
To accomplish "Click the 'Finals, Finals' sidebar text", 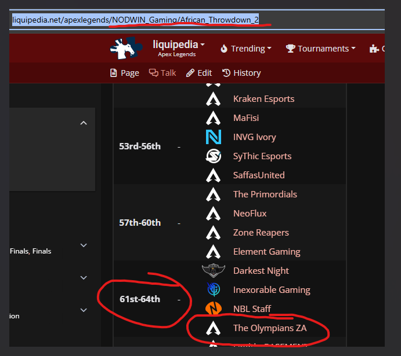I will (x=30, y=251).
